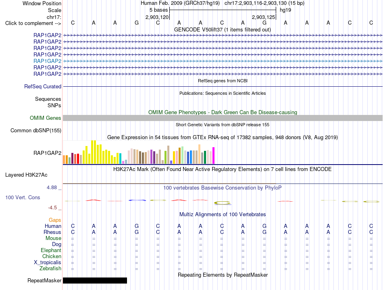Screen dimensions: 383x290
Task: Click the H3K27Ac Mark ENCODE track title
Action: pos(223,169)
